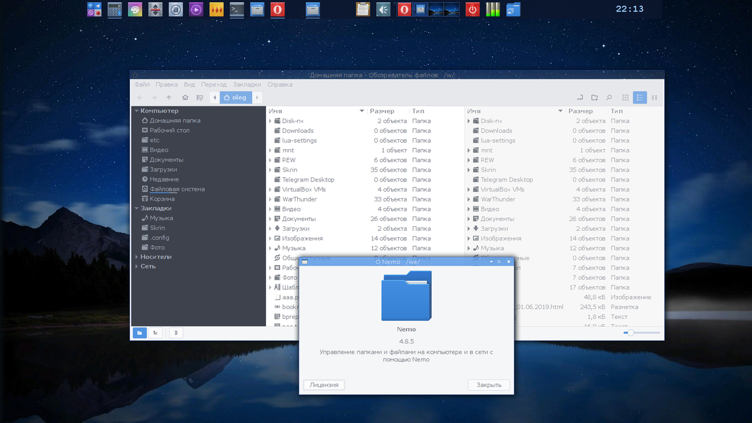
Task: Collapse the Закладки sidebar section
Action: tap(137, 208)
